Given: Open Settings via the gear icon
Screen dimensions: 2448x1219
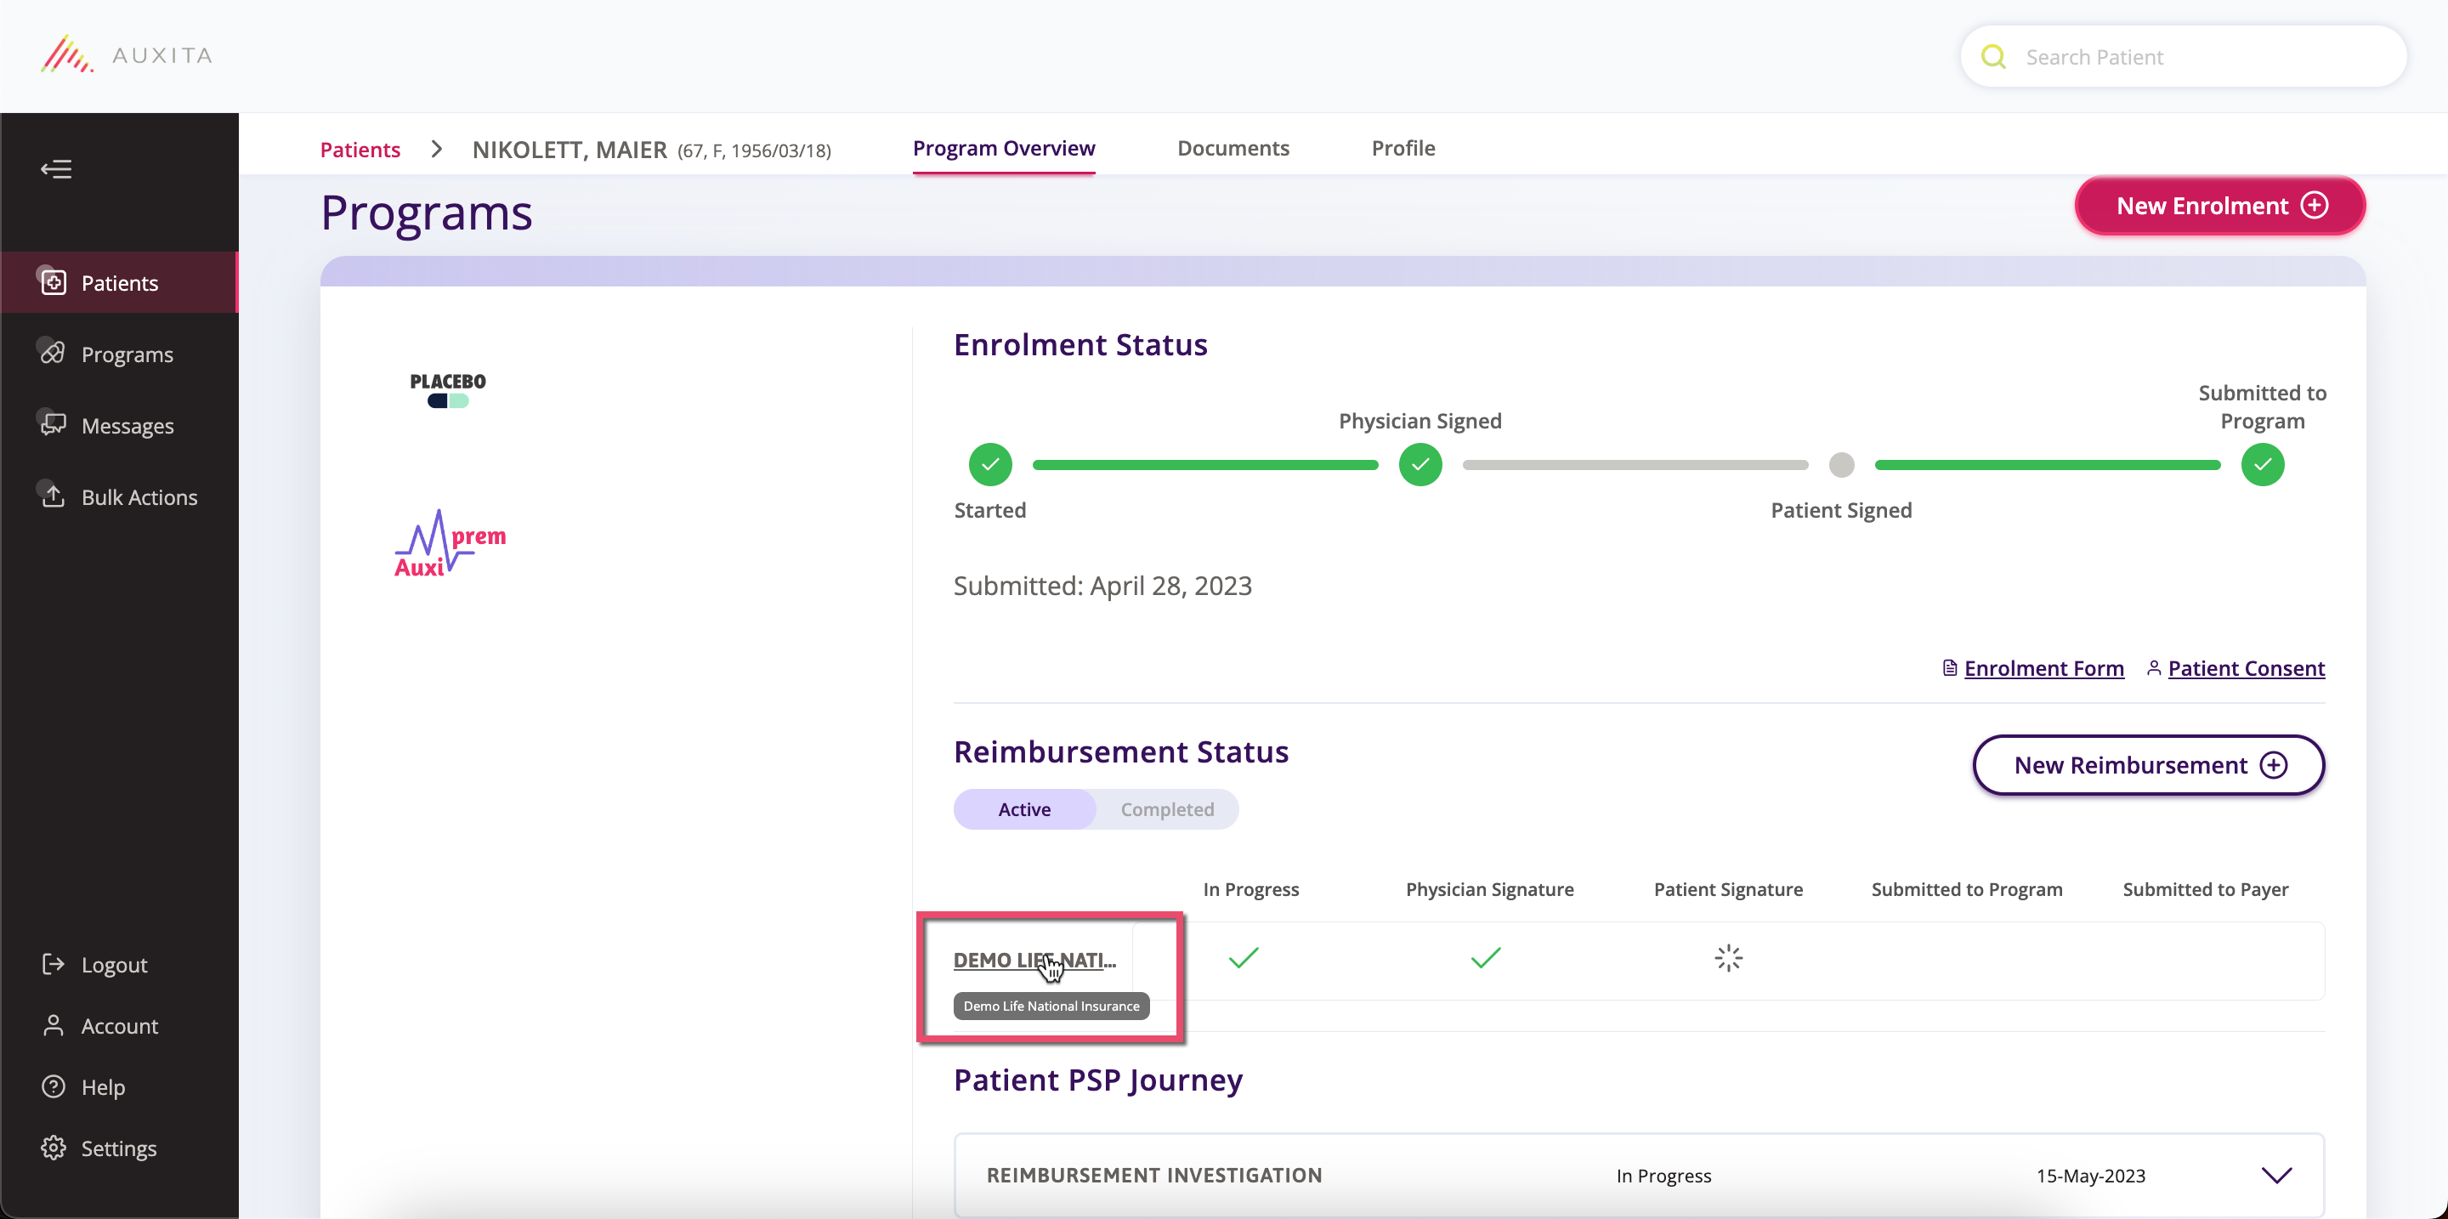Looking at the screenshot, I should tap(54, 1148).
